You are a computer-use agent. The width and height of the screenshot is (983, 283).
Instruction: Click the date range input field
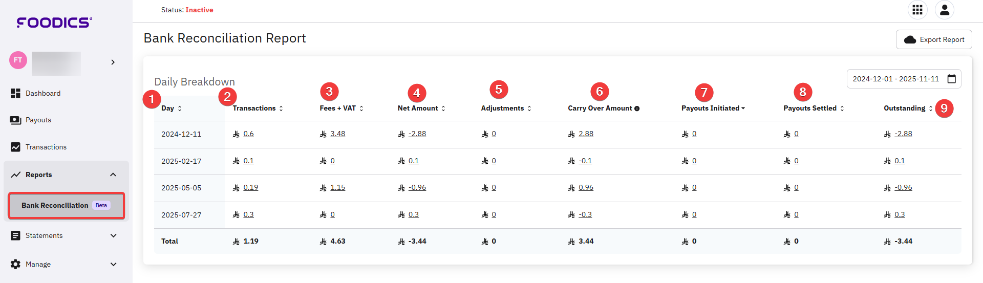[895, 79]
